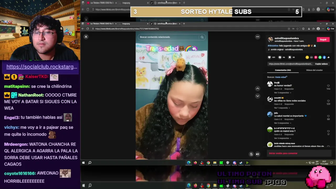Image resolution: width=336 pixels, height=189 pixels.
Task: Expand Ver 3 respuestas under mamá luna comment
Action: [x=282, y=138]
